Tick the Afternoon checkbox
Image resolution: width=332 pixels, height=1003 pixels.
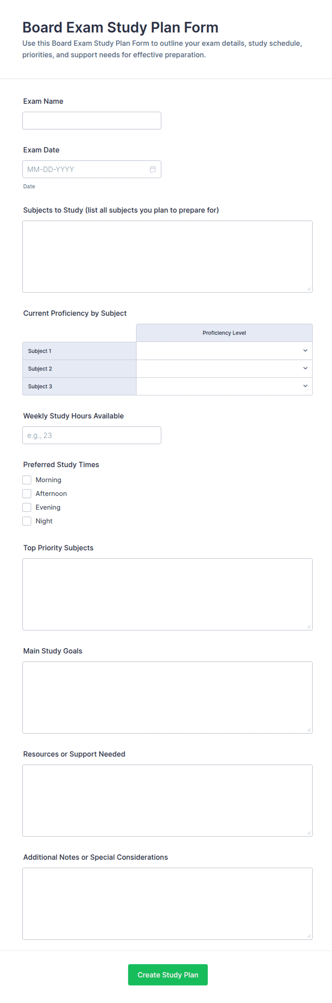click(x=27, y=493)
